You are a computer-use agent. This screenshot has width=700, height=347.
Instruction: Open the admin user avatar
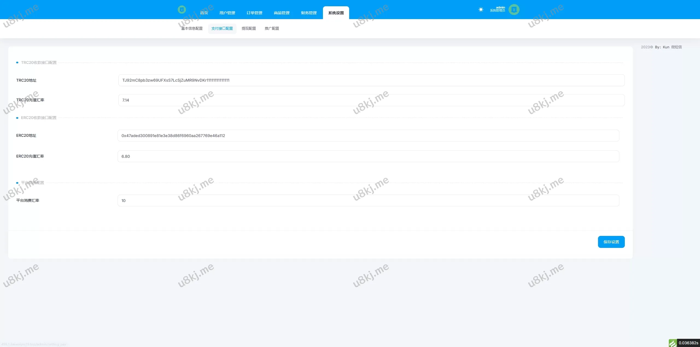point(514,10)
